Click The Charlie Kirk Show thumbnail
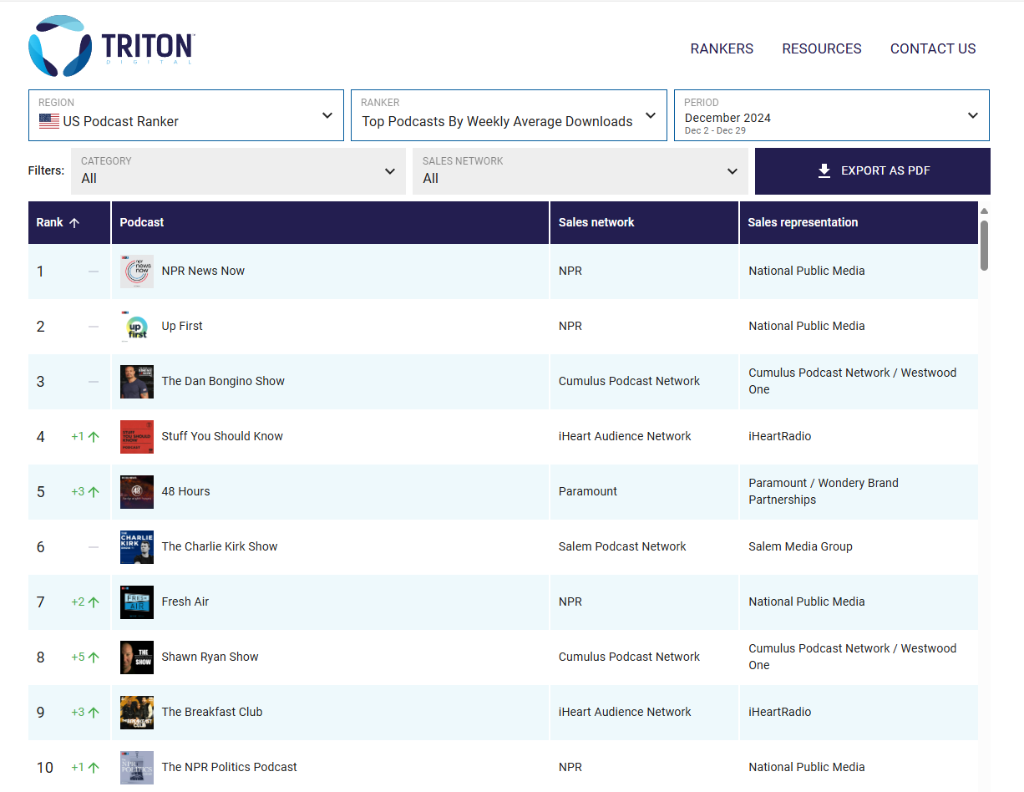 coord(137,547)
